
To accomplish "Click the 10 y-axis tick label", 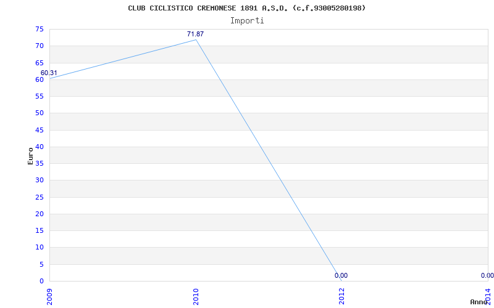I will click(40, 248).
